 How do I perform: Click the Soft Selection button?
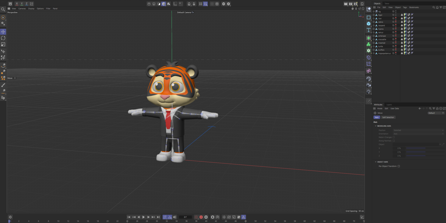[x=388, y=117]
